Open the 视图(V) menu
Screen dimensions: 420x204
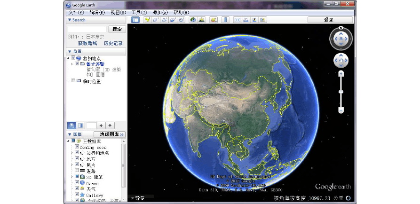(118, 13)
